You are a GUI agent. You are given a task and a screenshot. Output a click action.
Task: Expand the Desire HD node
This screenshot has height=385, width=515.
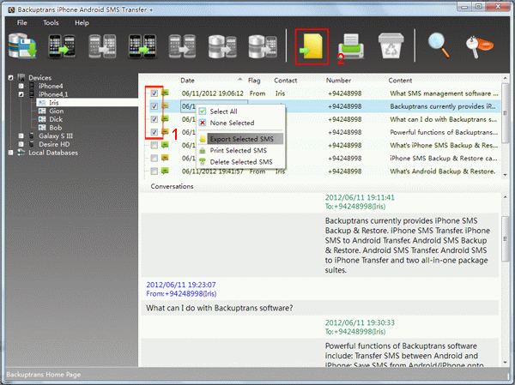pyautogui.click(x=21, y=144)
